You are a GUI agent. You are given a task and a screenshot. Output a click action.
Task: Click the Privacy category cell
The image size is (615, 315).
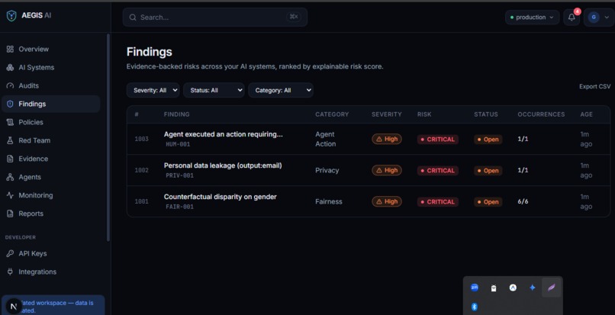coord(327,170)
